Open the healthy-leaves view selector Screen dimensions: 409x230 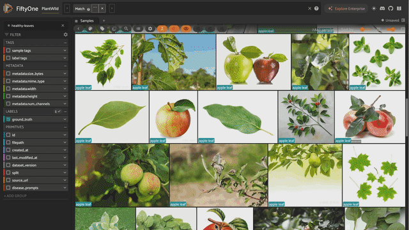(36, 26)
